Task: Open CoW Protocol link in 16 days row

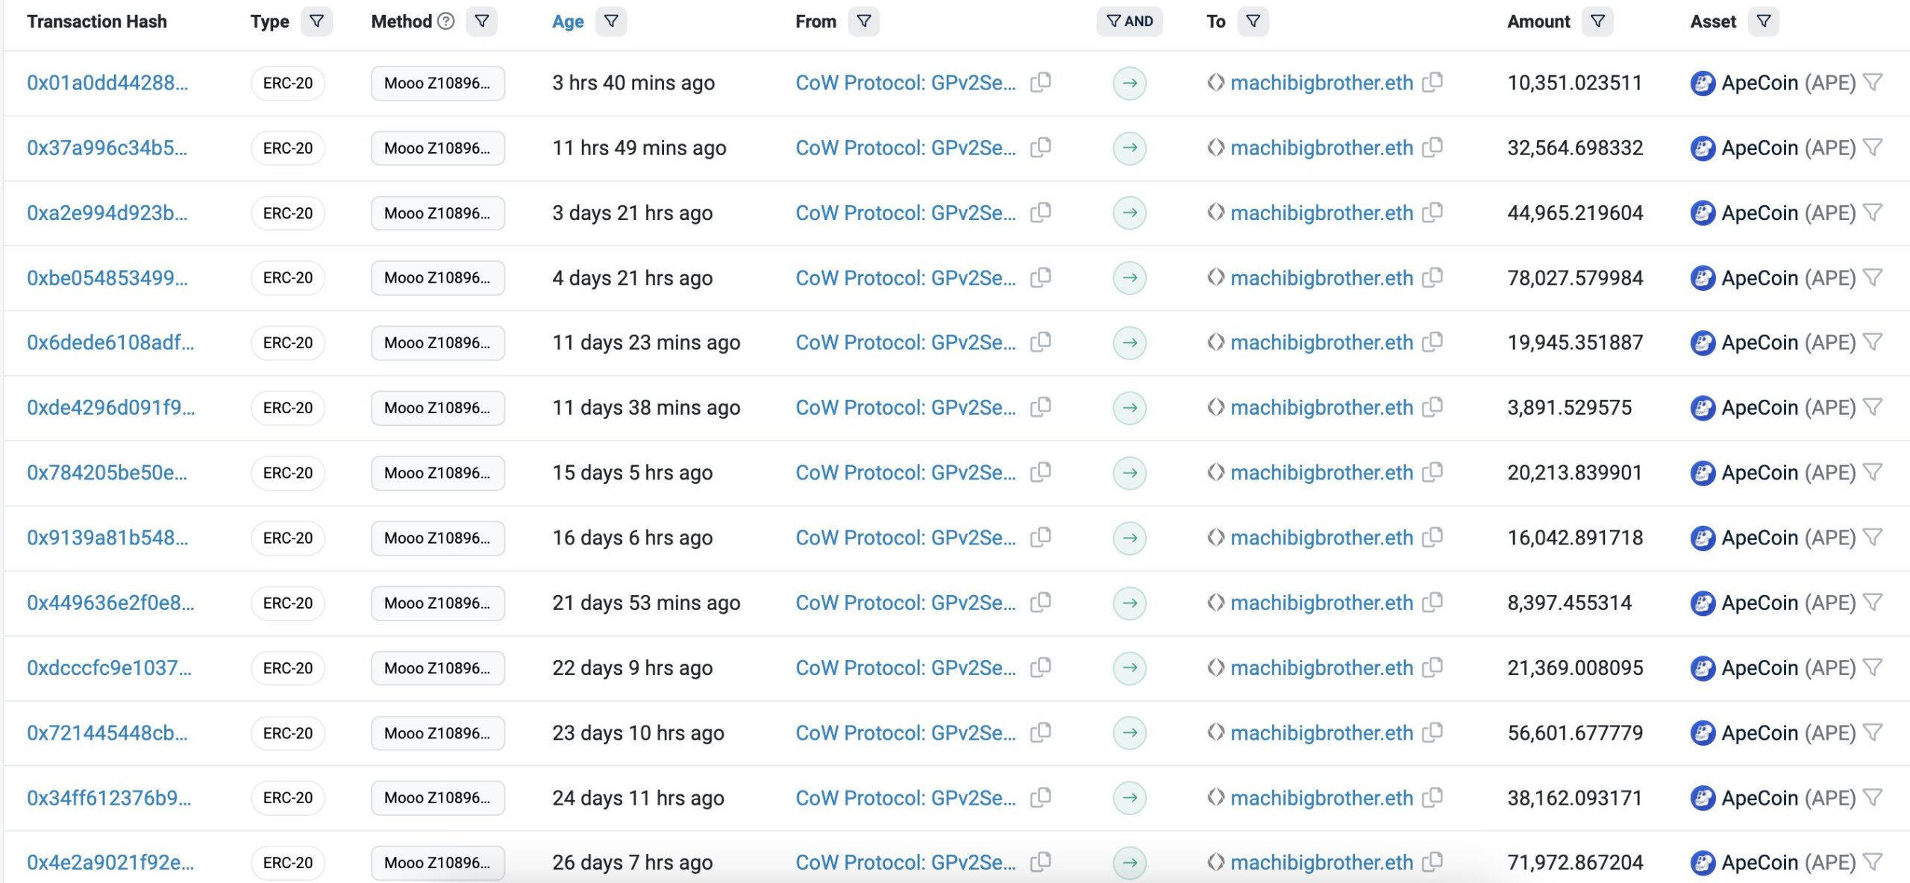Action: (905, 537)
